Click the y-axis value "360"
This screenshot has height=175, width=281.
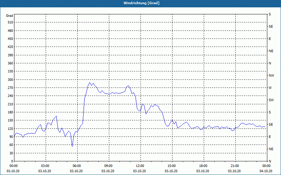pos(11,63)
